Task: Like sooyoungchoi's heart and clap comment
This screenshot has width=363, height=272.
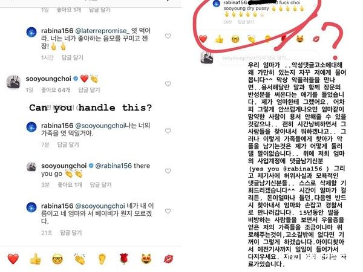Action: pyautogui.click(x=168, y=84)
